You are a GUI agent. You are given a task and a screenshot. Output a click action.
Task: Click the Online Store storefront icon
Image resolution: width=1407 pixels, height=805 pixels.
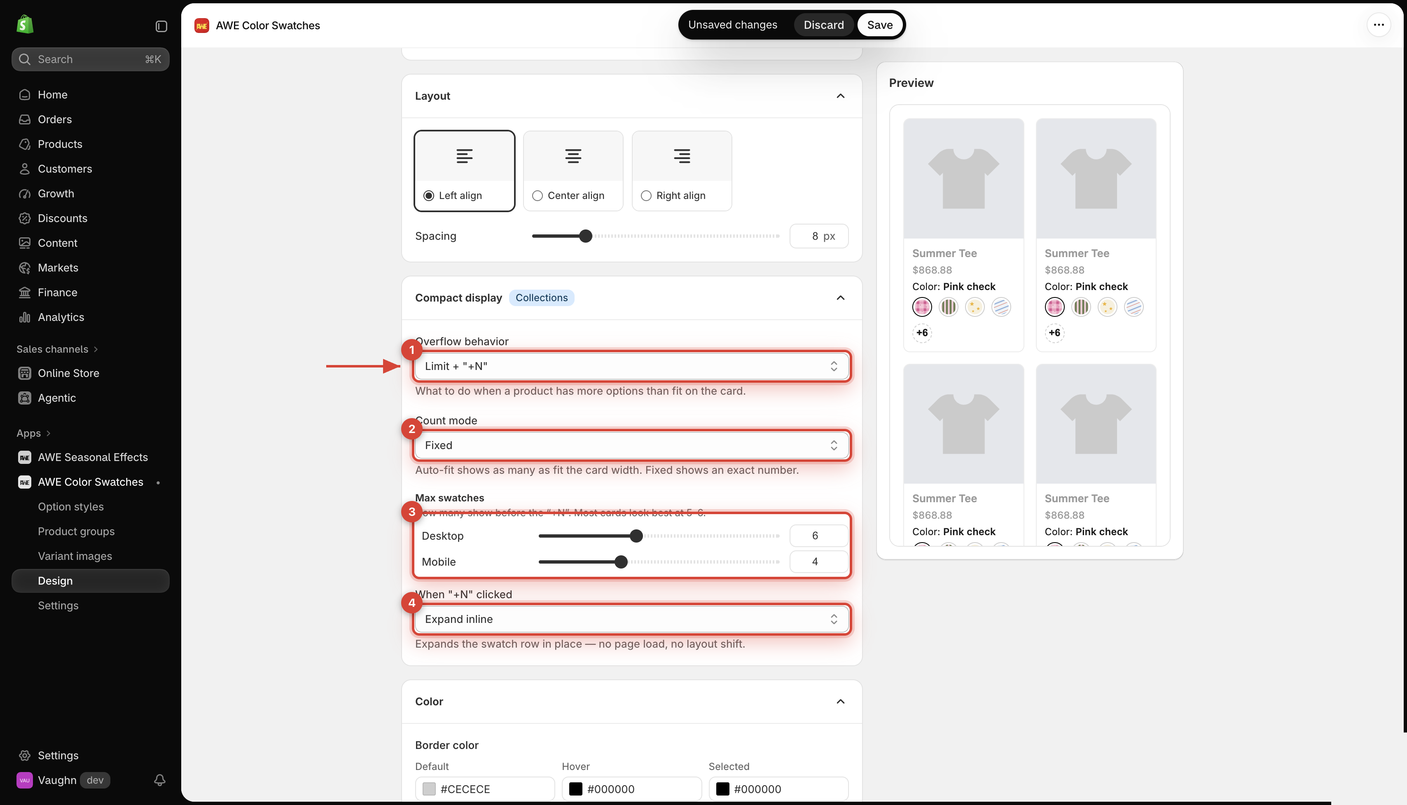click(x=24, y=373)
